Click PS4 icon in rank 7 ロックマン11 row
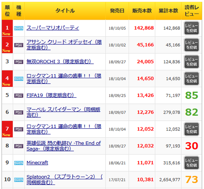Image resolution: width=204 pixels, height=189 pixels. 19,129
